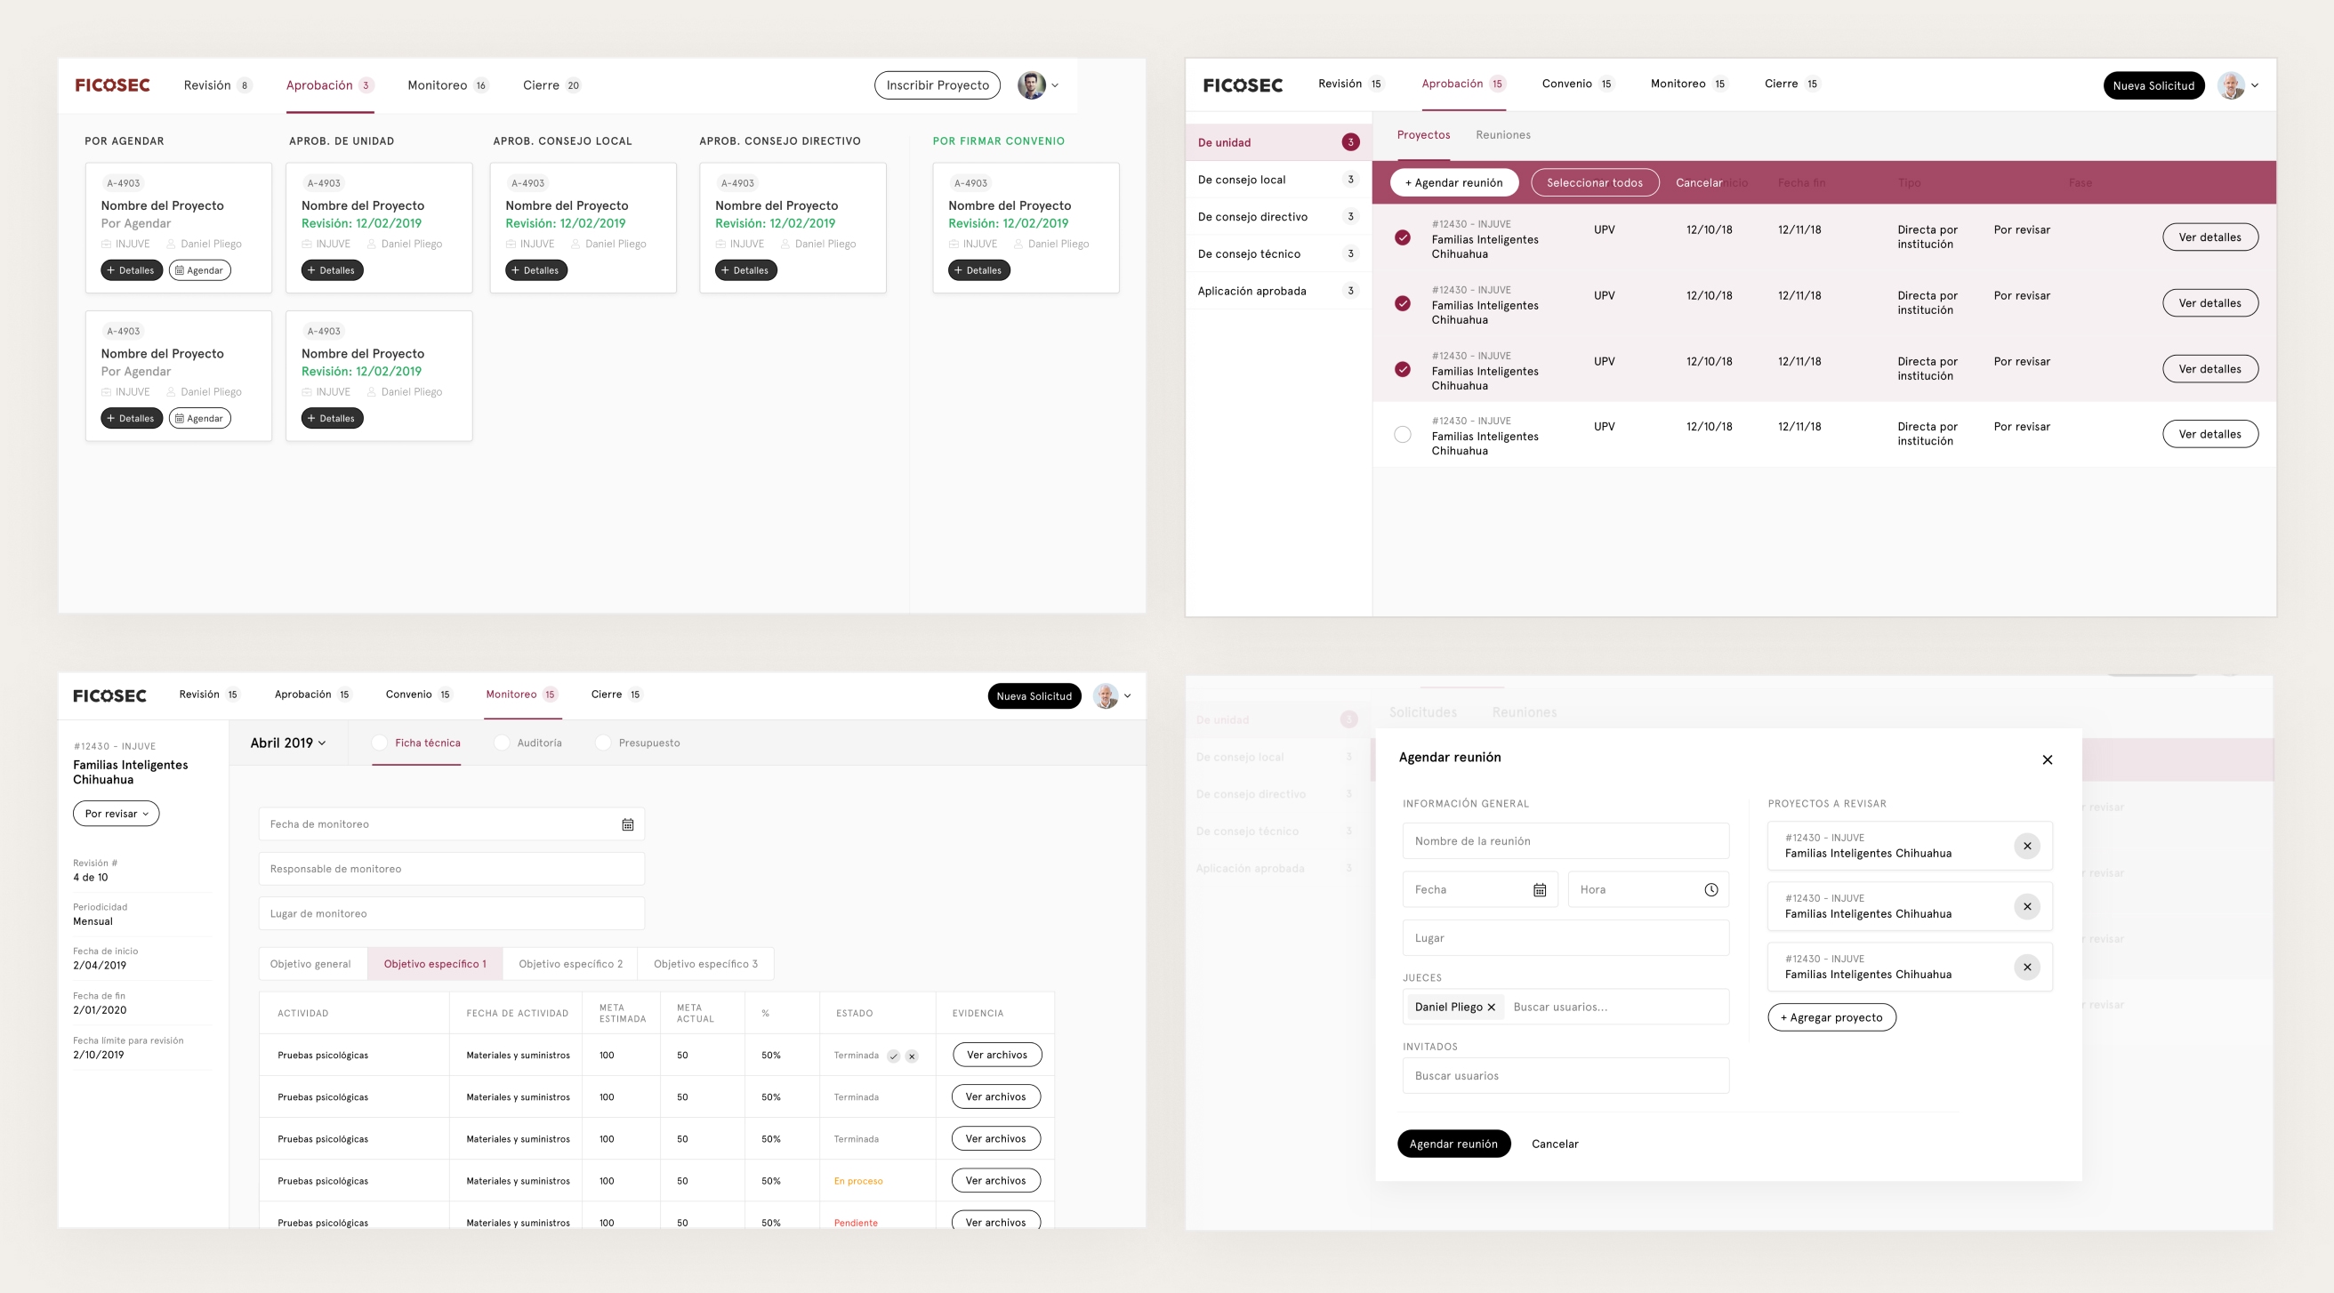Viewport: 2334px width, 1293px height.
Task: Click clock icon in Hora field
Action: [x=1710, y=890]
